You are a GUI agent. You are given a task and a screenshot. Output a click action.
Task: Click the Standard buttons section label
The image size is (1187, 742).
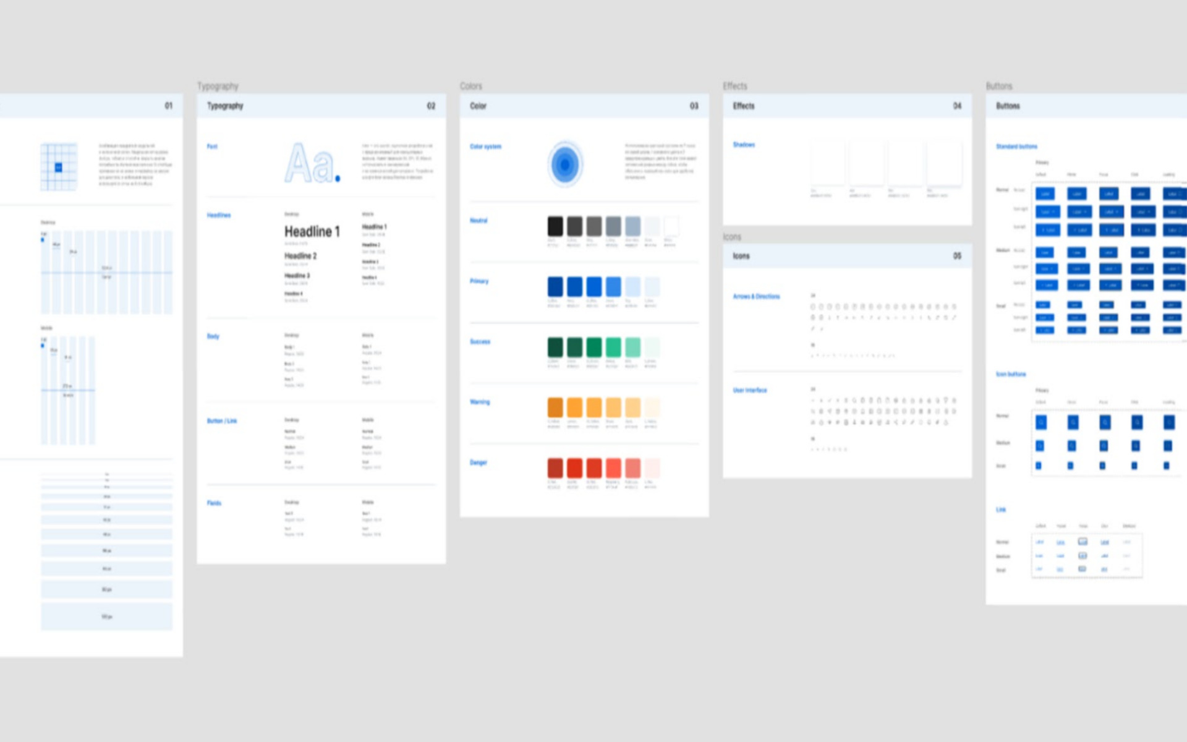(1017, 147)
